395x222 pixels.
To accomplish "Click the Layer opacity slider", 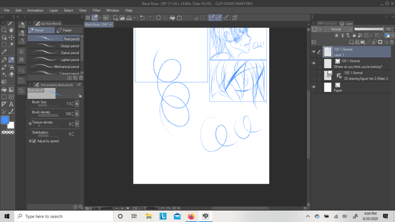I will coord(369,29).
